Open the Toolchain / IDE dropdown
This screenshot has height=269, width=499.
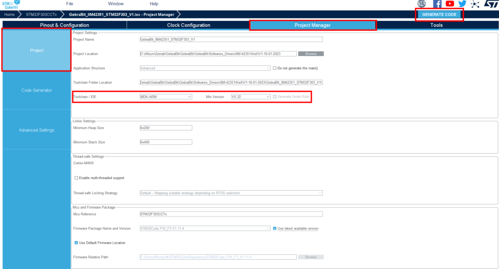pyautogui.click(x=166, y=96)
